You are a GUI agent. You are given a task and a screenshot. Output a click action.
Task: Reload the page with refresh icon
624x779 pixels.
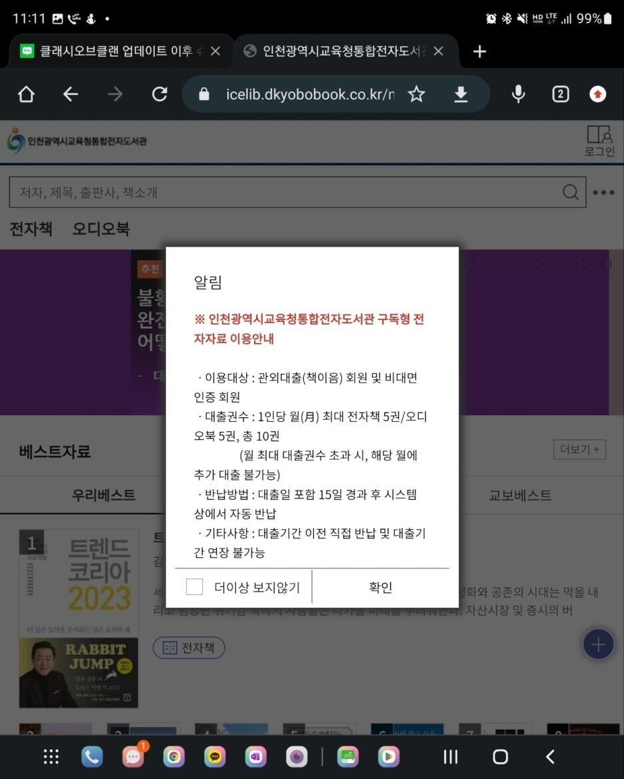click(x=159, y=94)
